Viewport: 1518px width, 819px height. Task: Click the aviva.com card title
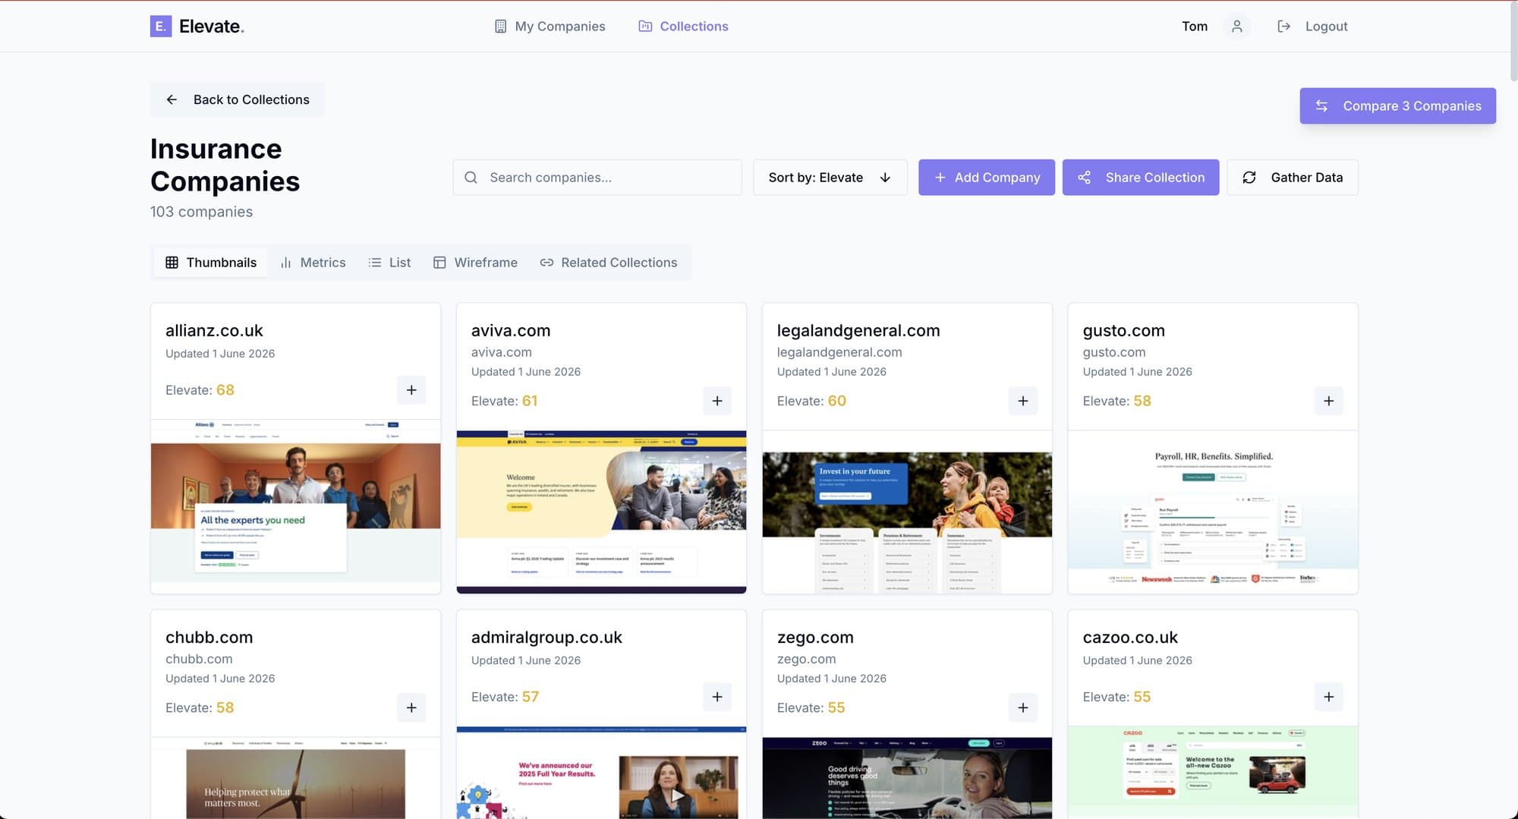click(x=511, y=331)
